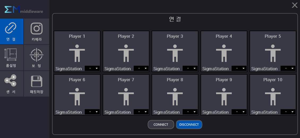The height and width of the screenshot is (138, 300).
Task: Click the Player 6 title text
Action: (77, 80)
